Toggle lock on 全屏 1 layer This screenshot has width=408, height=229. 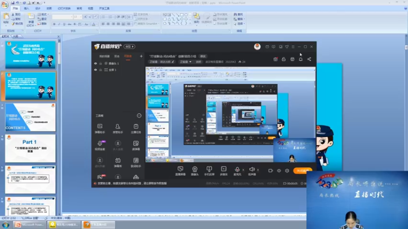point(100,70)
